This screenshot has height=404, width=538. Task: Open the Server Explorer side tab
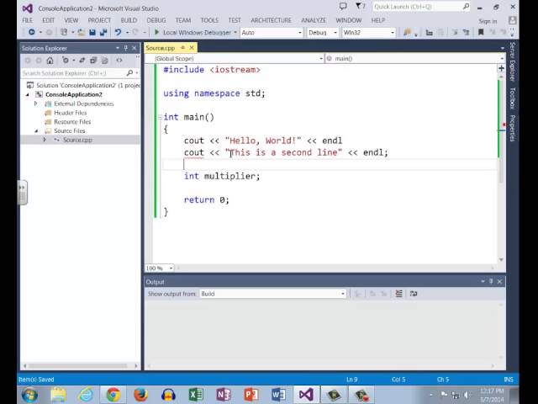click(x=512, y=61)
